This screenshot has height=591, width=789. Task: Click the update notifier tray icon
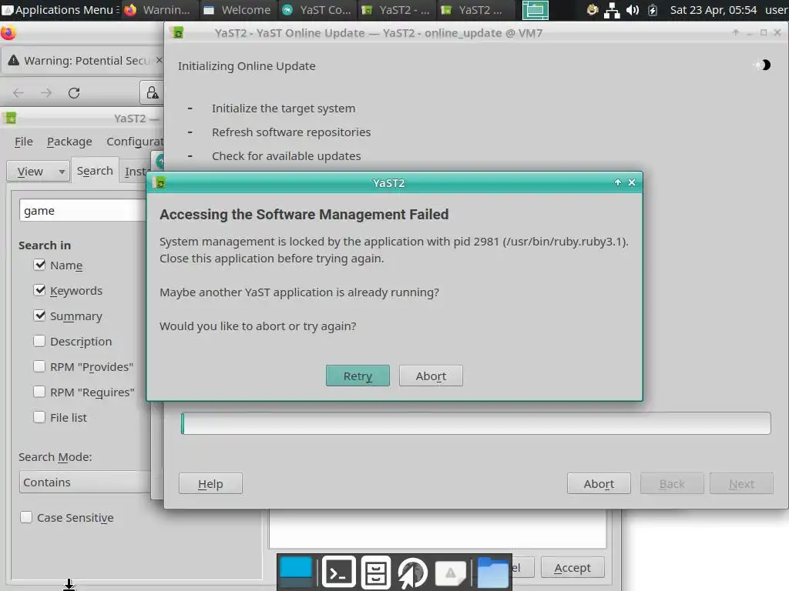[x=593, y=9]
